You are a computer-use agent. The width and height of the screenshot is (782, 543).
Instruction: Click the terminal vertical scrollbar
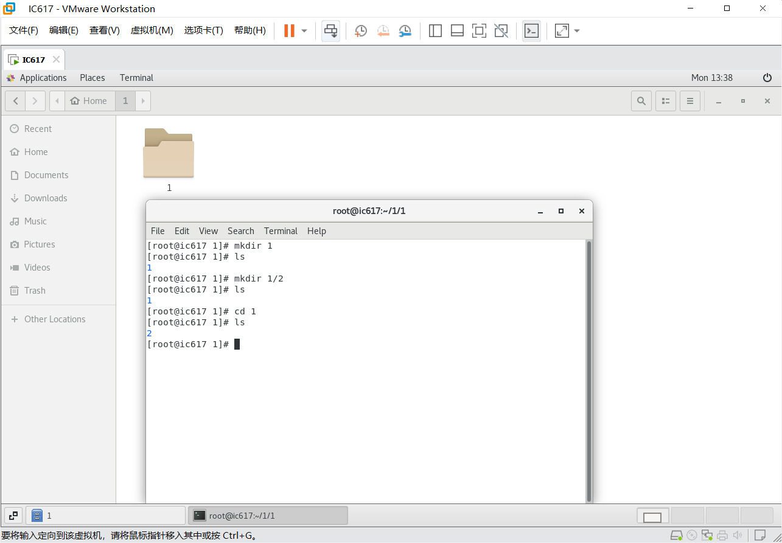pyautogui.click(x=588, y=371)
